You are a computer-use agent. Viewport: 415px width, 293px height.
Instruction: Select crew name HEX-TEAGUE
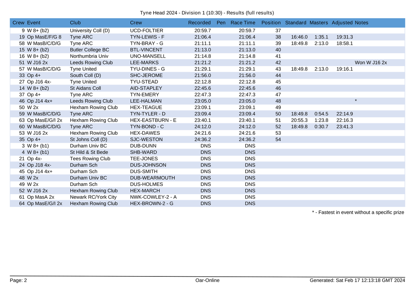[x=146, y=107]
